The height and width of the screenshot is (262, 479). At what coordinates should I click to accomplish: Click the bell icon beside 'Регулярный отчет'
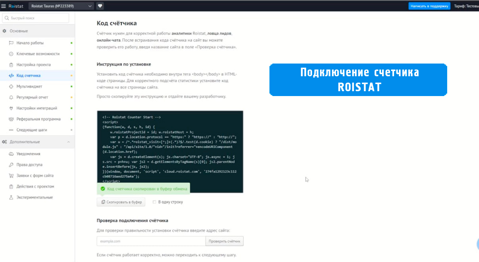tap(11, 97)
